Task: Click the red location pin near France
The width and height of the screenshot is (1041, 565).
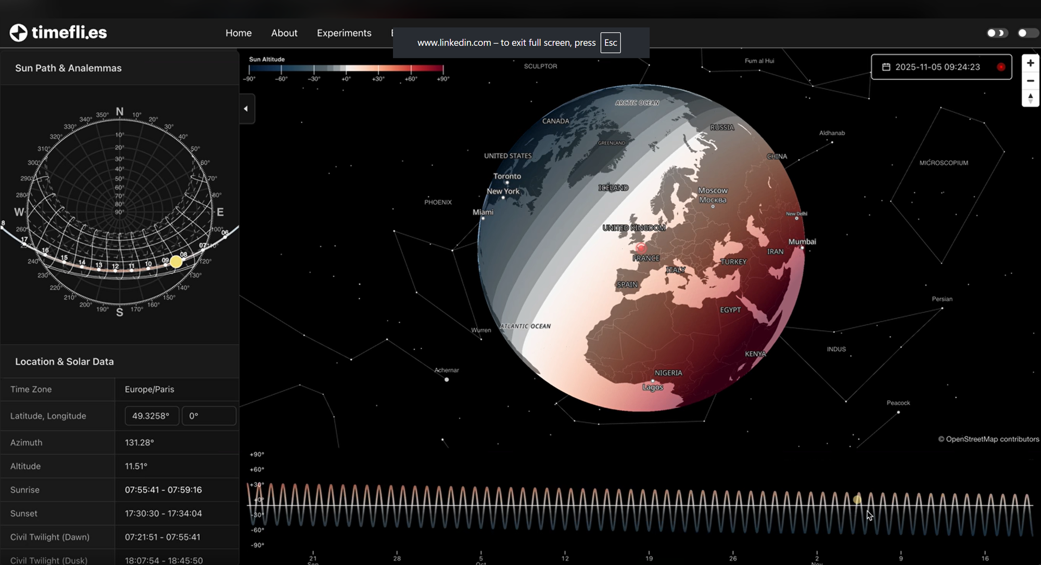Action: (x=641, y=248)
